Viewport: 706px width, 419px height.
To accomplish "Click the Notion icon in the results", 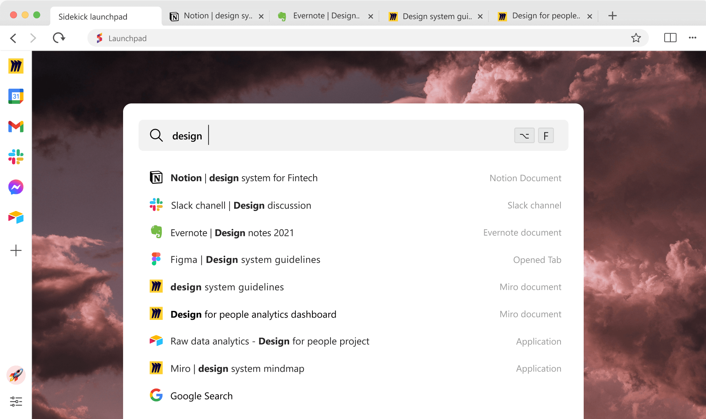I will tap(156, 177).
